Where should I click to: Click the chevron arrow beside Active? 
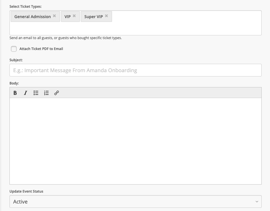(x=256, y=202)
